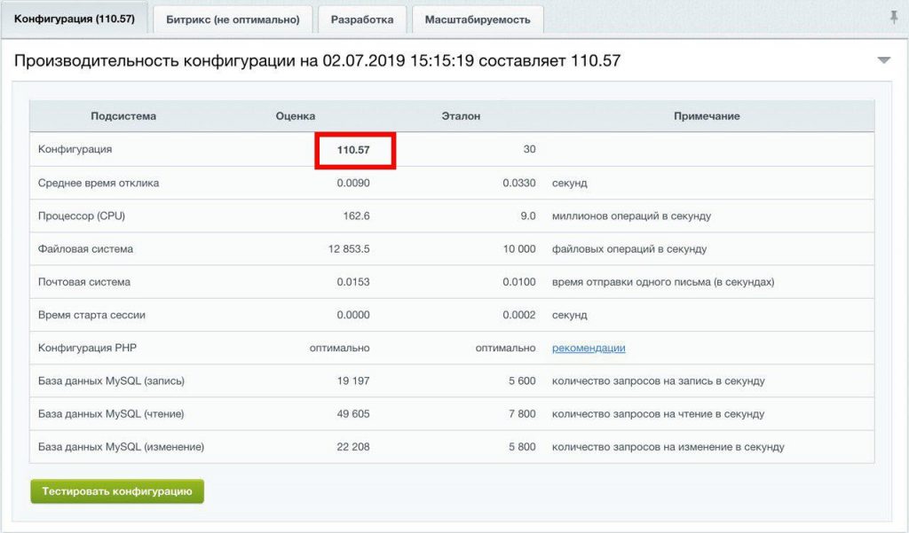This screenshot has height=533, width=909.
Task: Click the Почтовая система row label
Action: 84,282
